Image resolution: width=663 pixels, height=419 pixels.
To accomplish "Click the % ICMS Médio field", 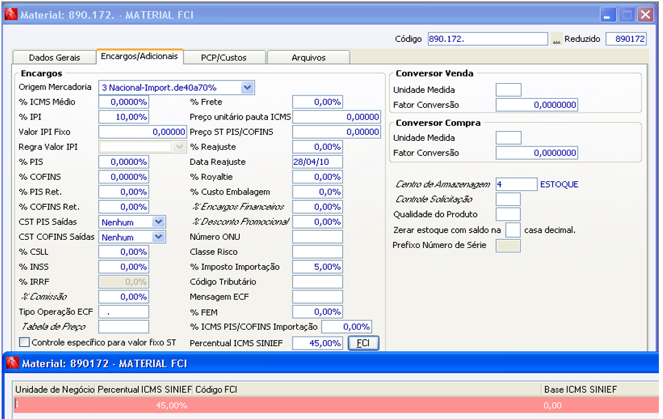I will coord(124,102).
